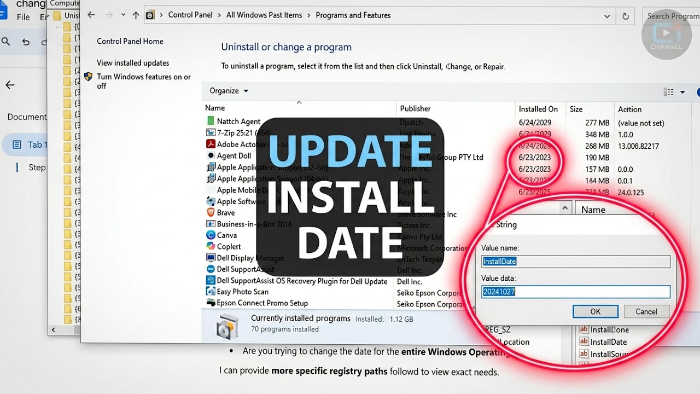Image resolution: width=700 pixels, height=394 pixels.
Task: Select the InstallDone registry value
Action: [x=604, y=329]
